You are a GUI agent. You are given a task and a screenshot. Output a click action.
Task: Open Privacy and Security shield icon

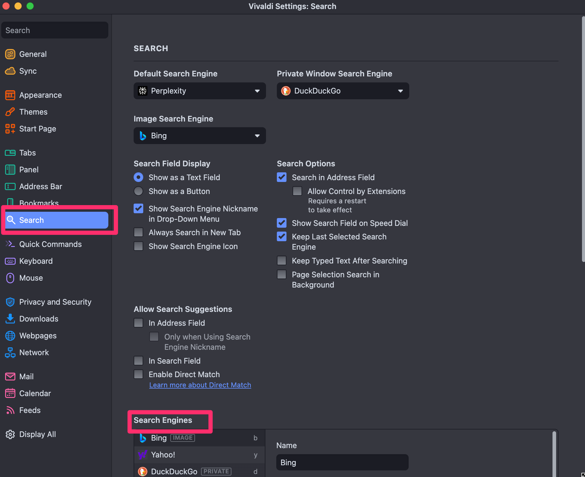pos(10,302)
